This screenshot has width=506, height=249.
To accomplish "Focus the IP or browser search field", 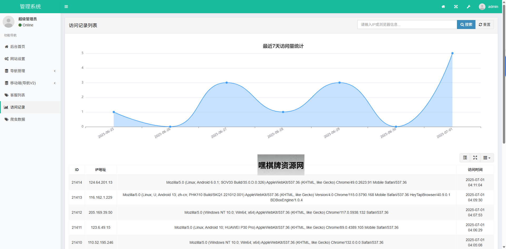I will (407, 25).
